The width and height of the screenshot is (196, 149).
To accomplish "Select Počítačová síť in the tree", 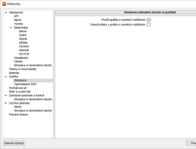I will [18, 88].
